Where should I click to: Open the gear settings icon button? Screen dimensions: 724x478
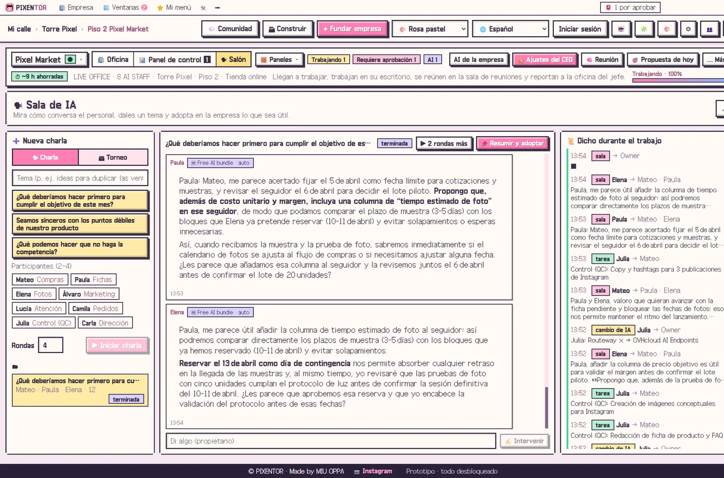point(688,29)
